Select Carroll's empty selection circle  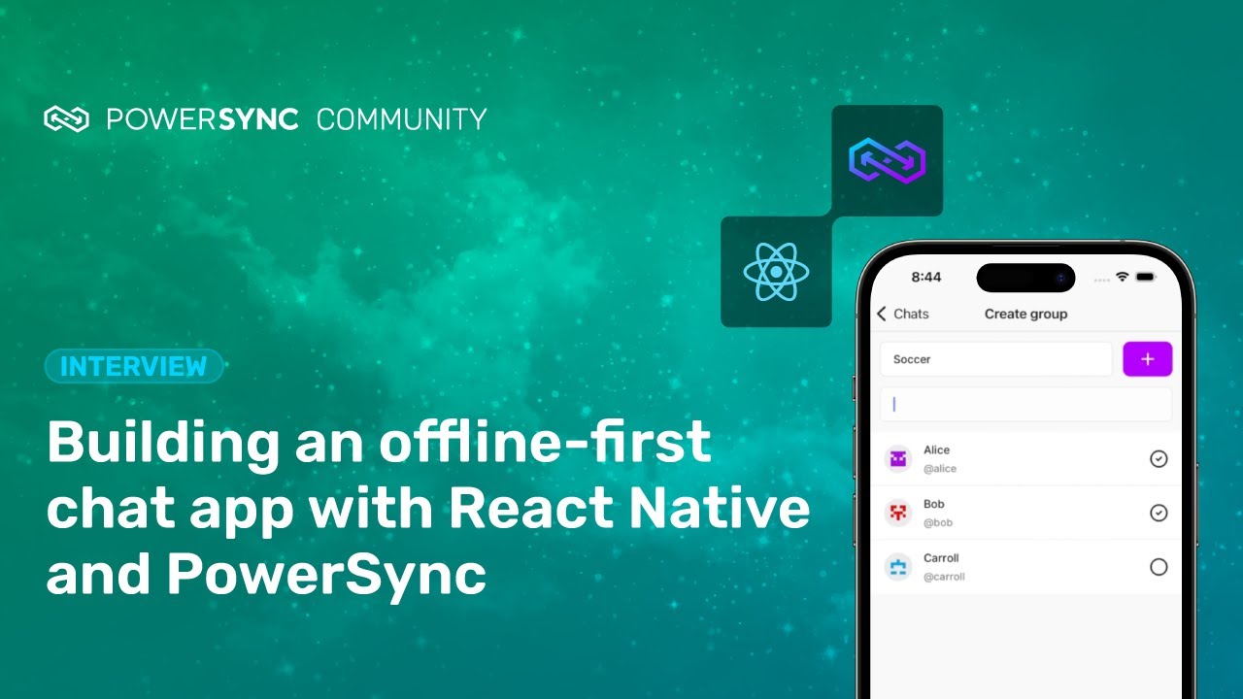[1159, 567]
